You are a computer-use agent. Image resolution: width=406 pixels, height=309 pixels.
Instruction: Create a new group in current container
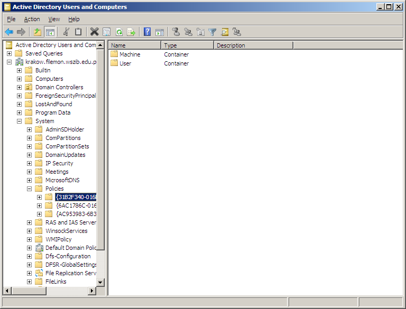188,32
